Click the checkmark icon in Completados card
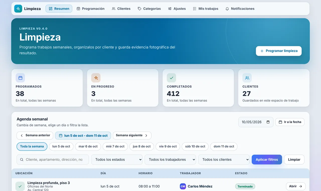The height and width of the screenshot is (191, 321). tap(172, 78)
